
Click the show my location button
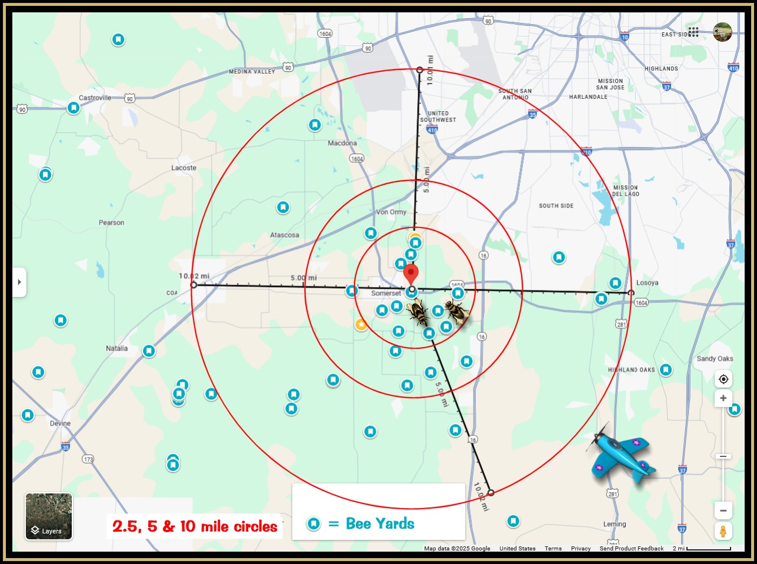pos(723,379)
